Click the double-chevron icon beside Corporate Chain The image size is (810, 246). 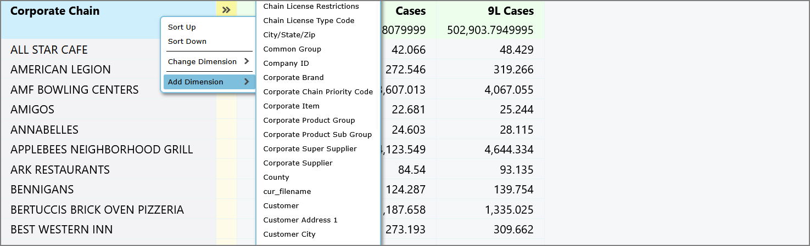tap(226, 9)
